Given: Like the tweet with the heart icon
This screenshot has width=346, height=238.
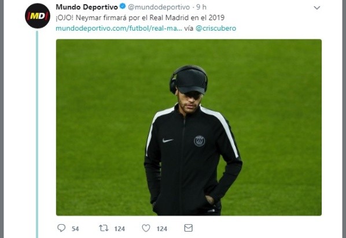Looking at the screenshot, I should [146, 228].
